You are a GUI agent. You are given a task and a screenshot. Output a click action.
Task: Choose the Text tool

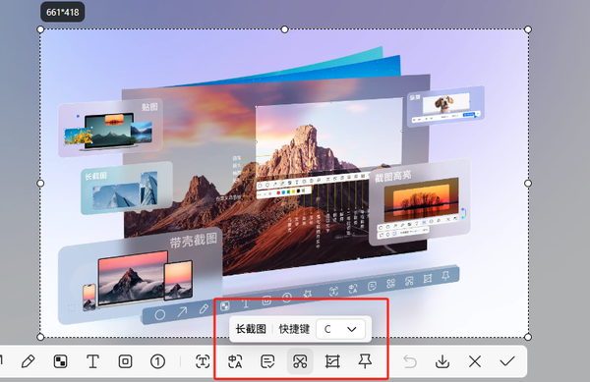[x=92, y=361]
